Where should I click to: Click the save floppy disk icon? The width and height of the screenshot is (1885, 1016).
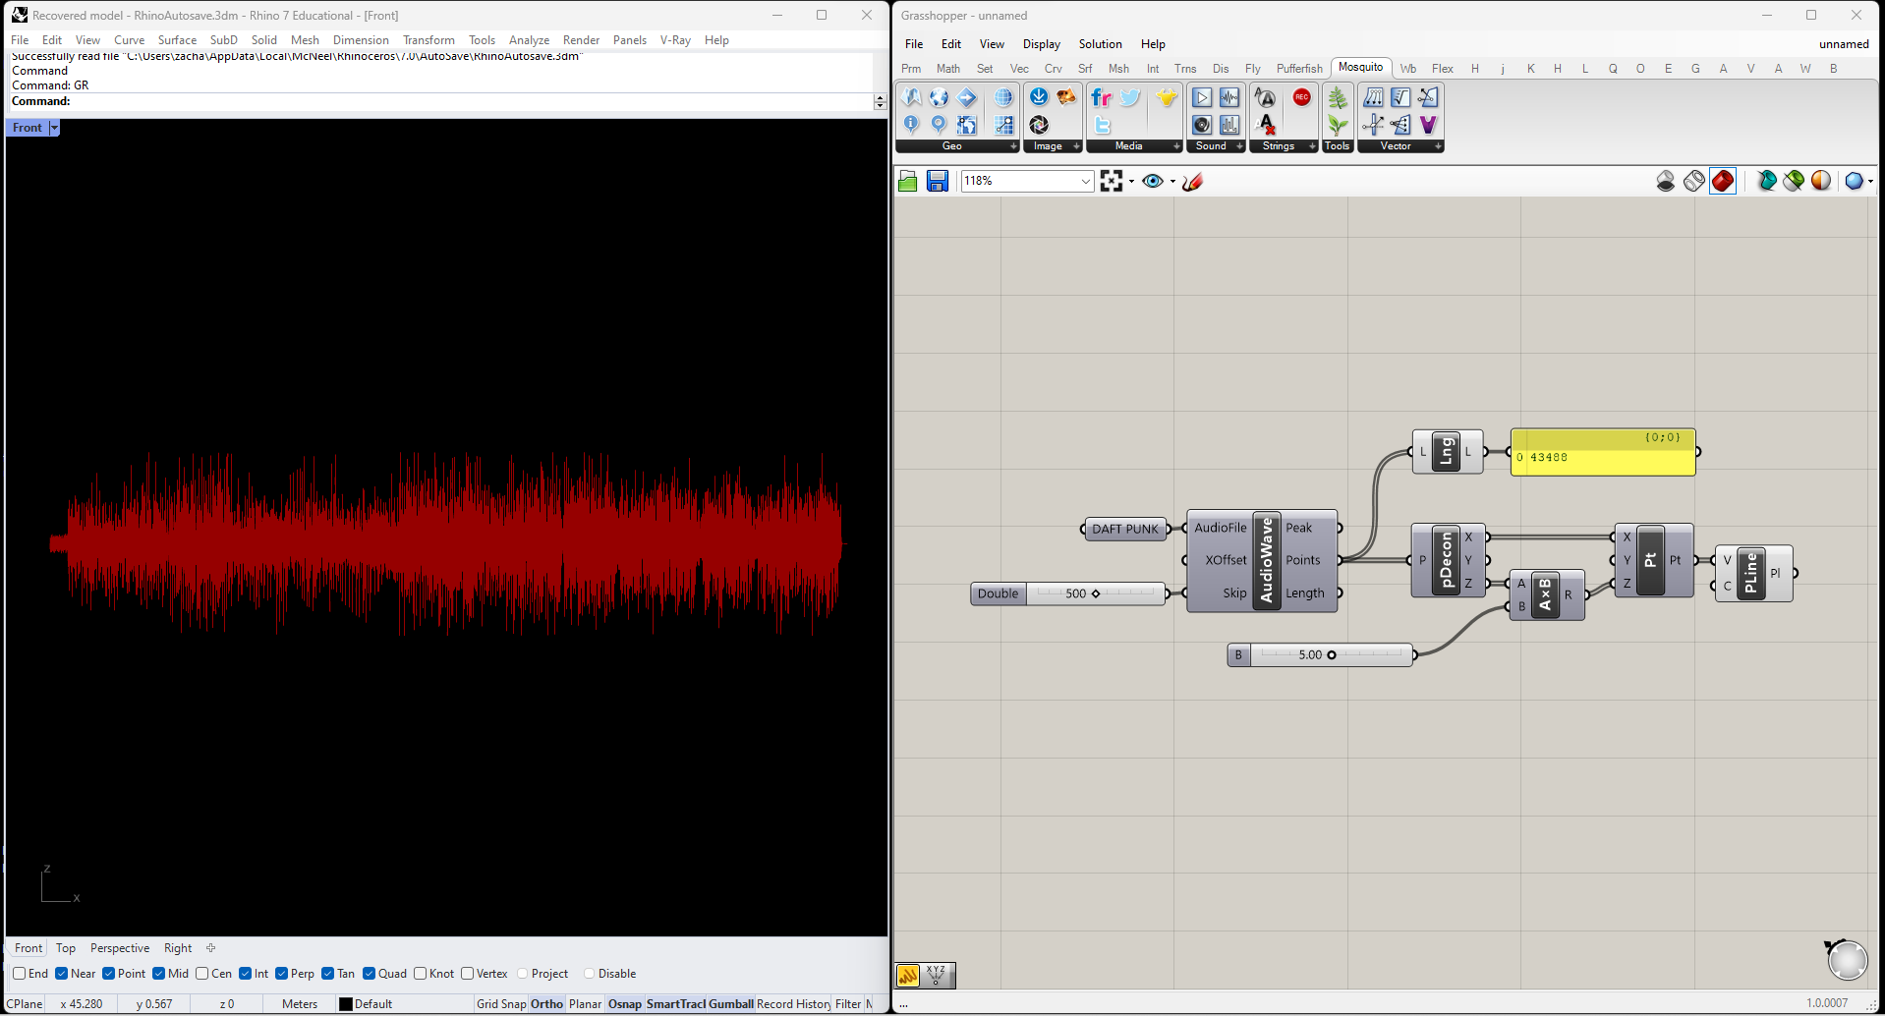coord(938,181)
